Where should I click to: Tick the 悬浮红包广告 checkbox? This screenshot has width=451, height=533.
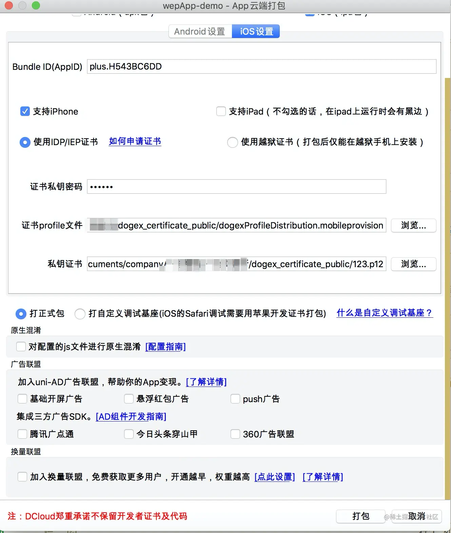pyautogui.click(x=129, y=399)
